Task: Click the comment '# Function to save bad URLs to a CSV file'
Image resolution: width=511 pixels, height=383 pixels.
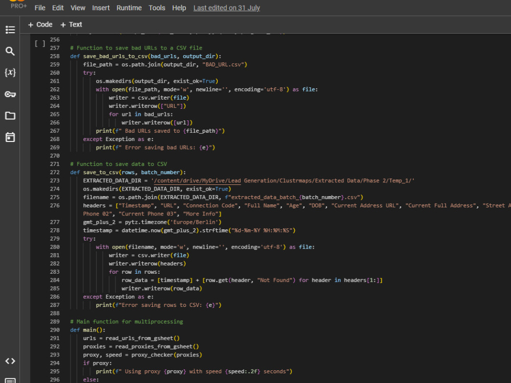Action: click(x=136, y=48)
